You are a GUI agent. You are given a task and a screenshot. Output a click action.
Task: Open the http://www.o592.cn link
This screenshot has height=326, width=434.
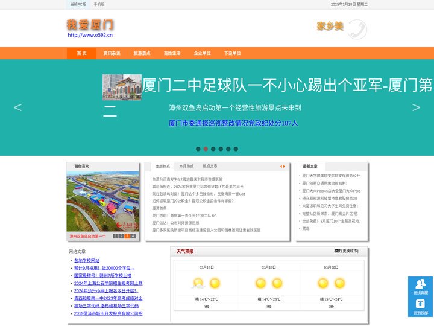coord(90,35)
